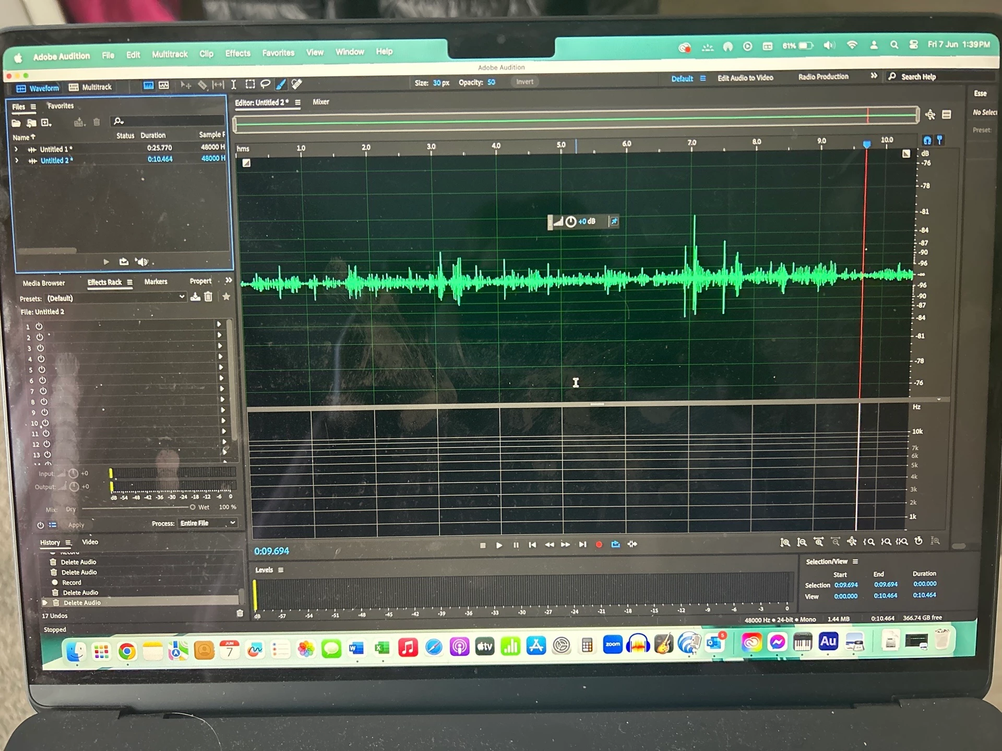Toggle loop playback button

[615, 544]
